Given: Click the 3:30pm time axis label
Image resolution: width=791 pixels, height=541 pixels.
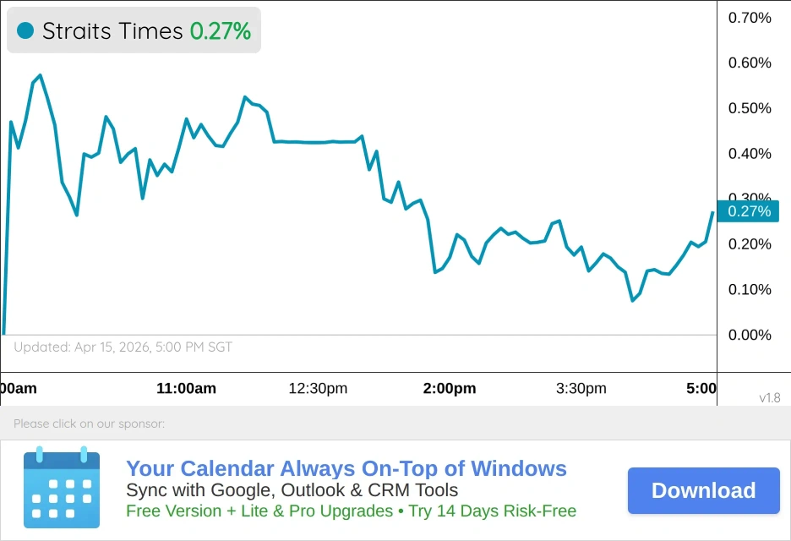Looking at the screenshot, I should [x=581, y=389].
